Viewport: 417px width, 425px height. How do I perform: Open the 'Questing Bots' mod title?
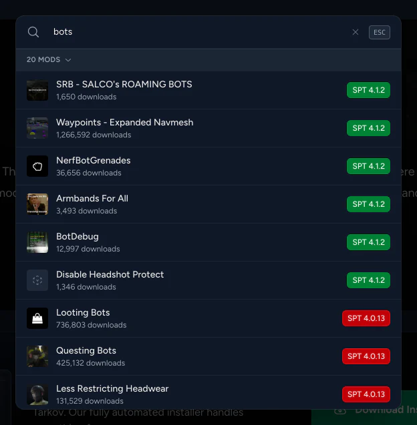pyautogui.click(x=86, y=351)
